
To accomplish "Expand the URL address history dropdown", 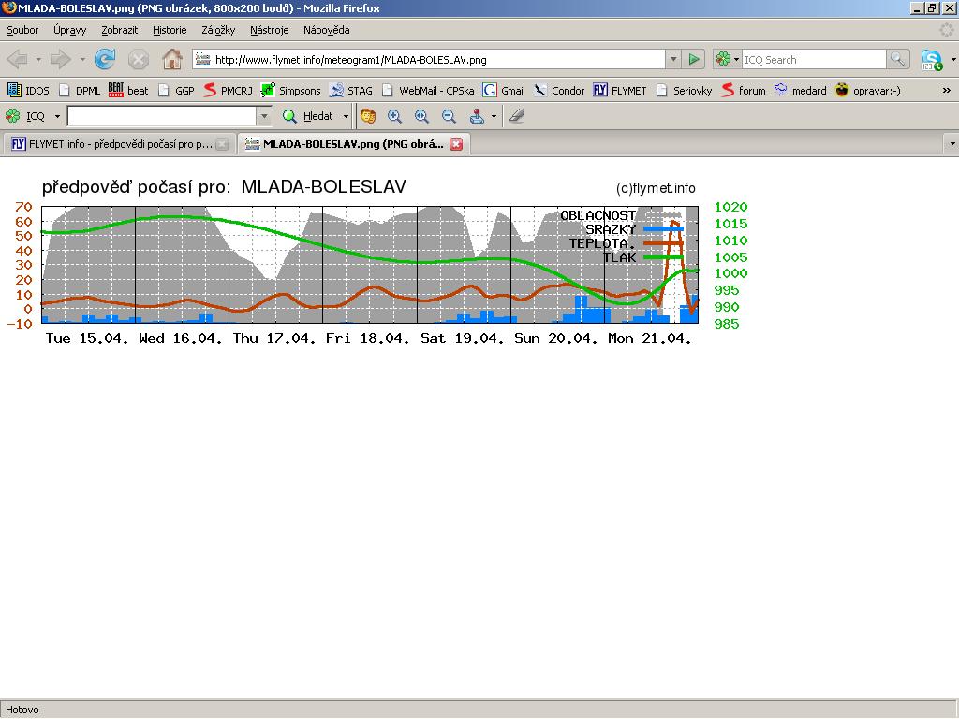I will [672, 59].
